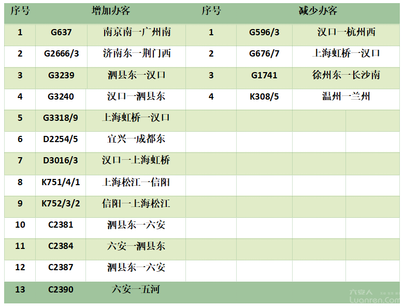404x306 pixels.
Task: Click sequence number 9
Action: pos(20,204)
